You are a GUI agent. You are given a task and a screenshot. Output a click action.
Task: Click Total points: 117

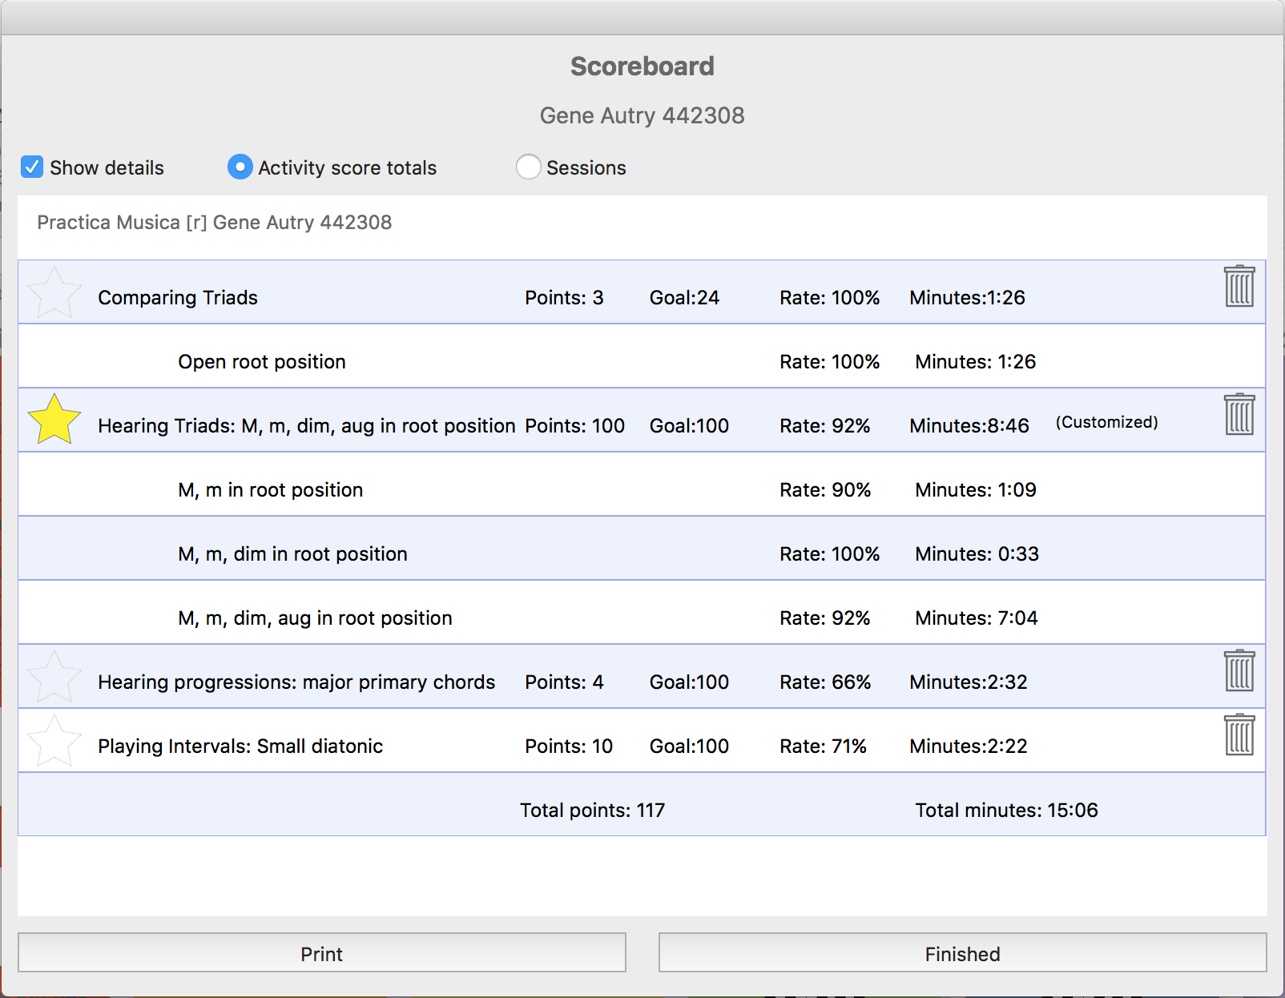(592, 811)
